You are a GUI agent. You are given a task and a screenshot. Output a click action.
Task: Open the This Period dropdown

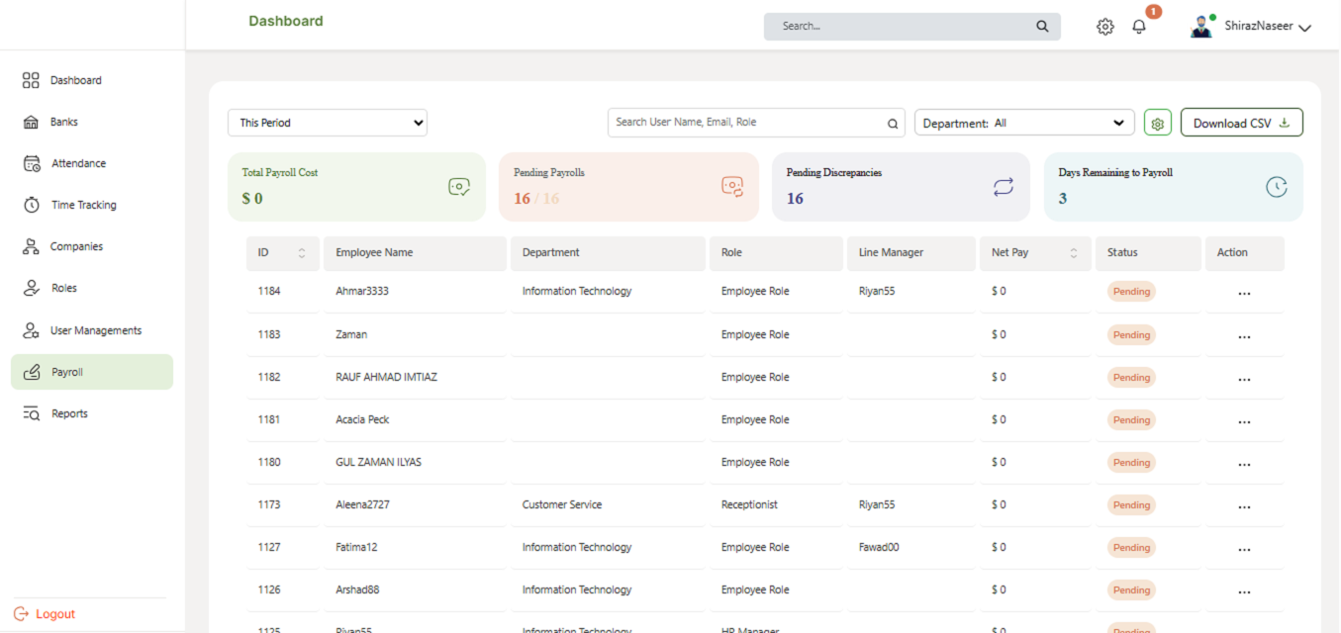(x=327, y=122)
